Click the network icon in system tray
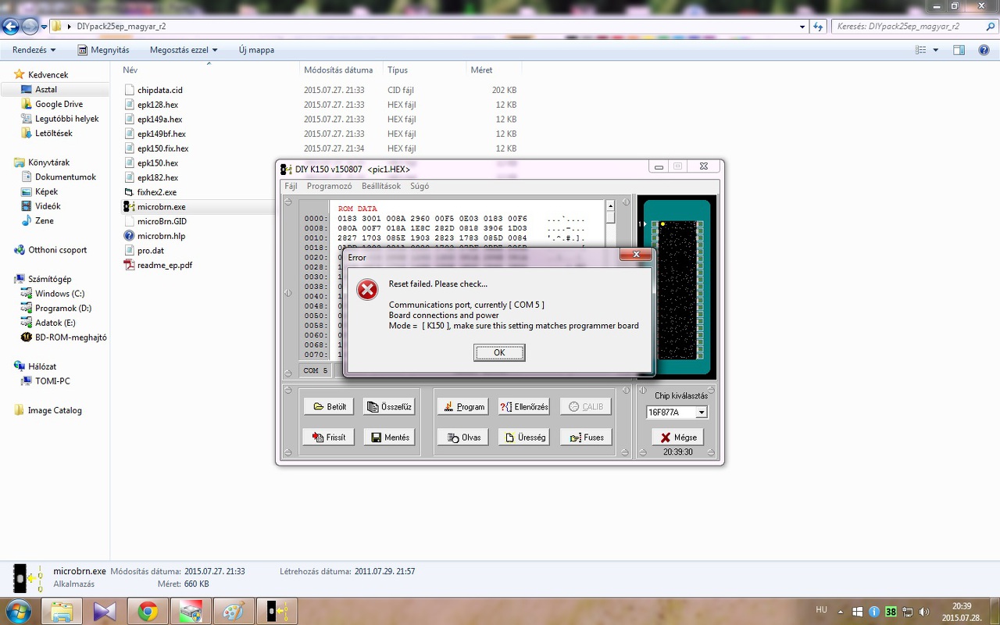The image size is (1000, 625). pos(908,612)
